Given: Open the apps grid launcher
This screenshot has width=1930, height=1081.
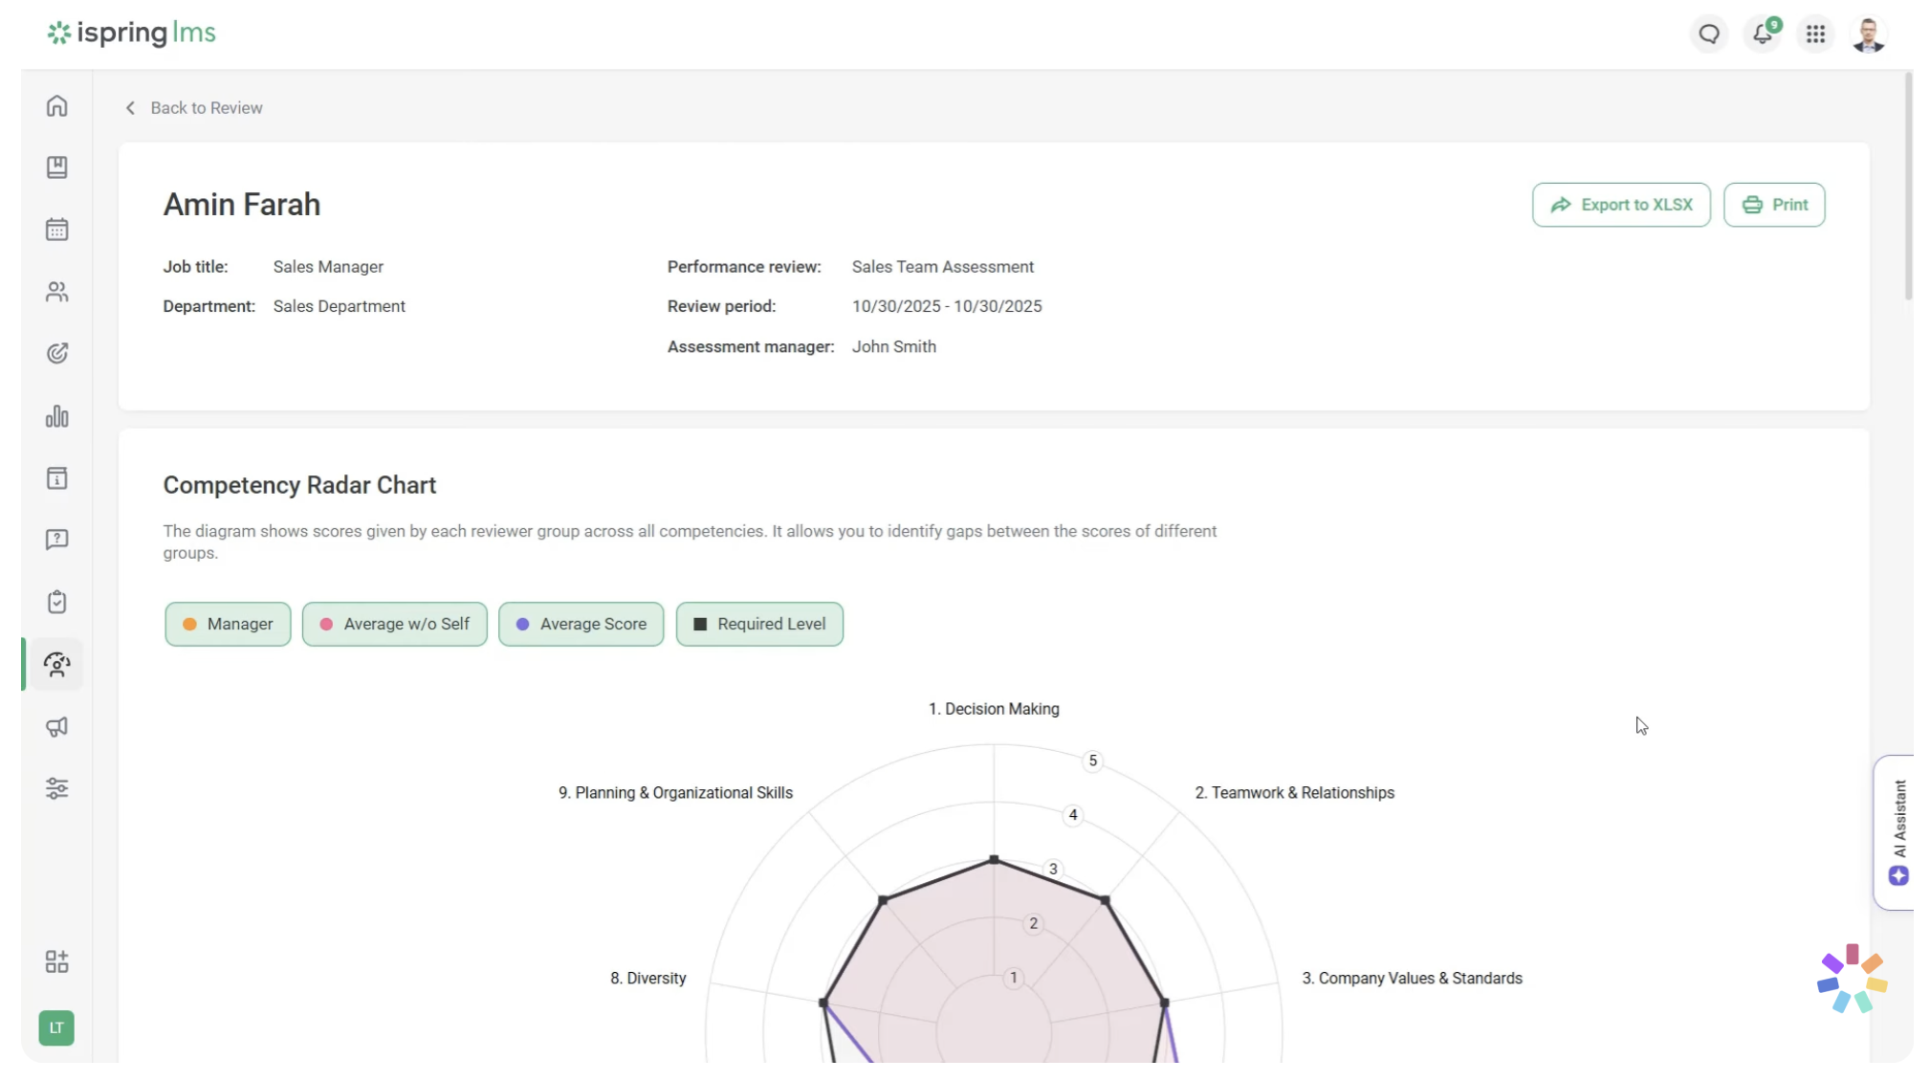Looking at the screenshot, I should click(1815, 34).
